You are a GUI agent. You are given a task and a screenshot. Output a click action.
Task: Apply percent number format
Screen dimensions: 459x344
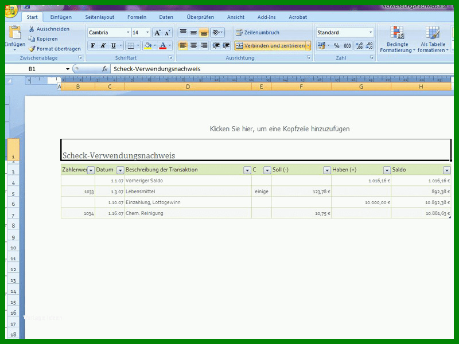pyautogui.click(x=337, y=46)
